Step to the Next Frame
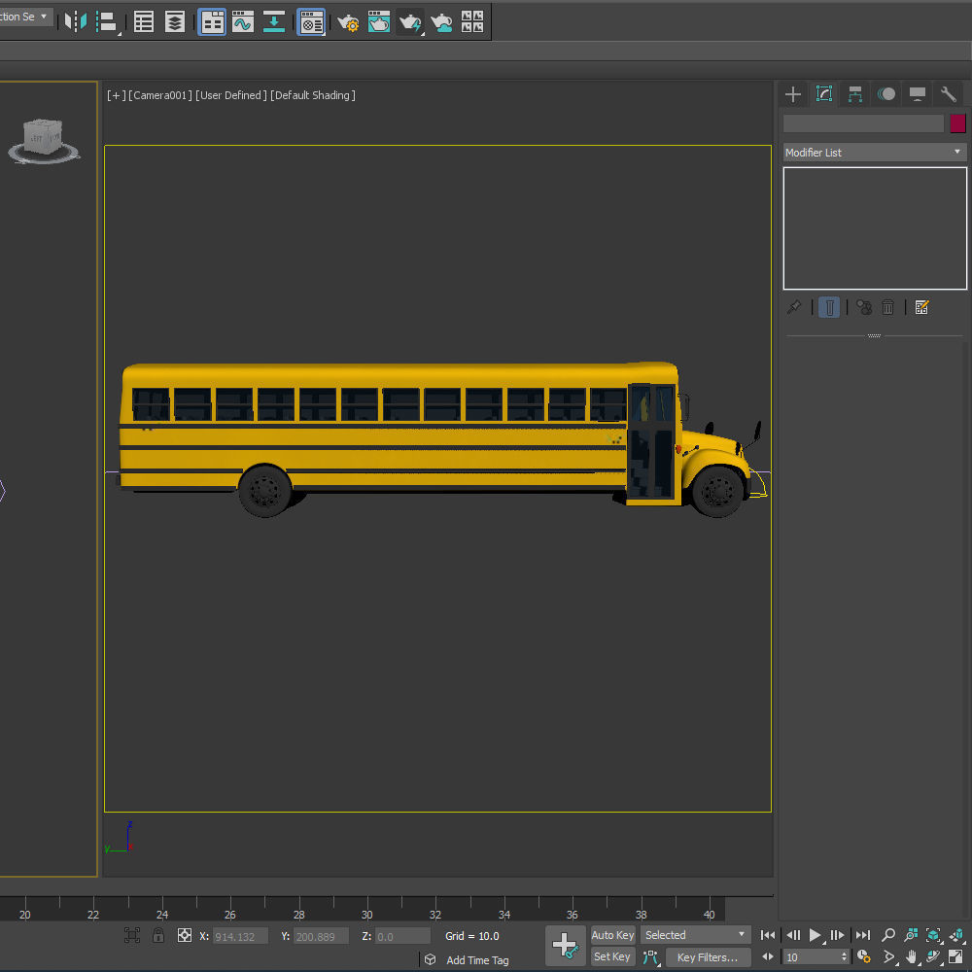The image size is (972, 972). (x=838, y=935)
